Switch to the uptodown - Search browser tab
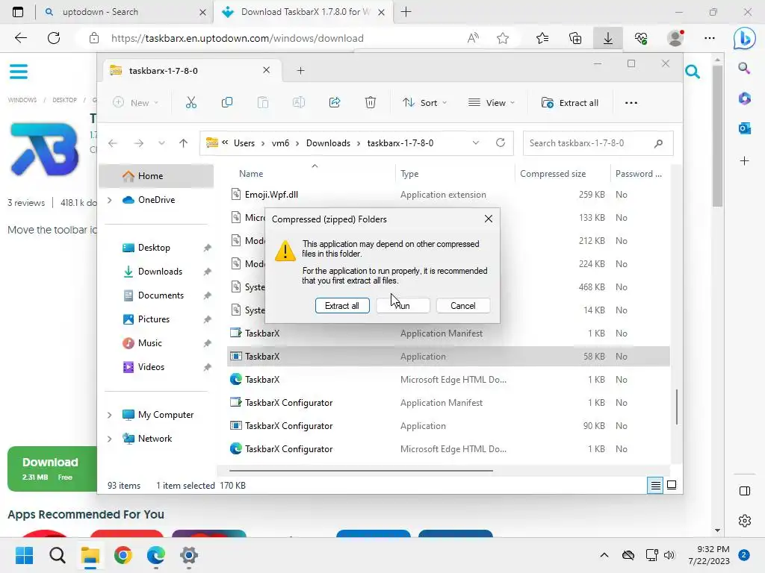The image size is (765, 573). pos(125,12)
